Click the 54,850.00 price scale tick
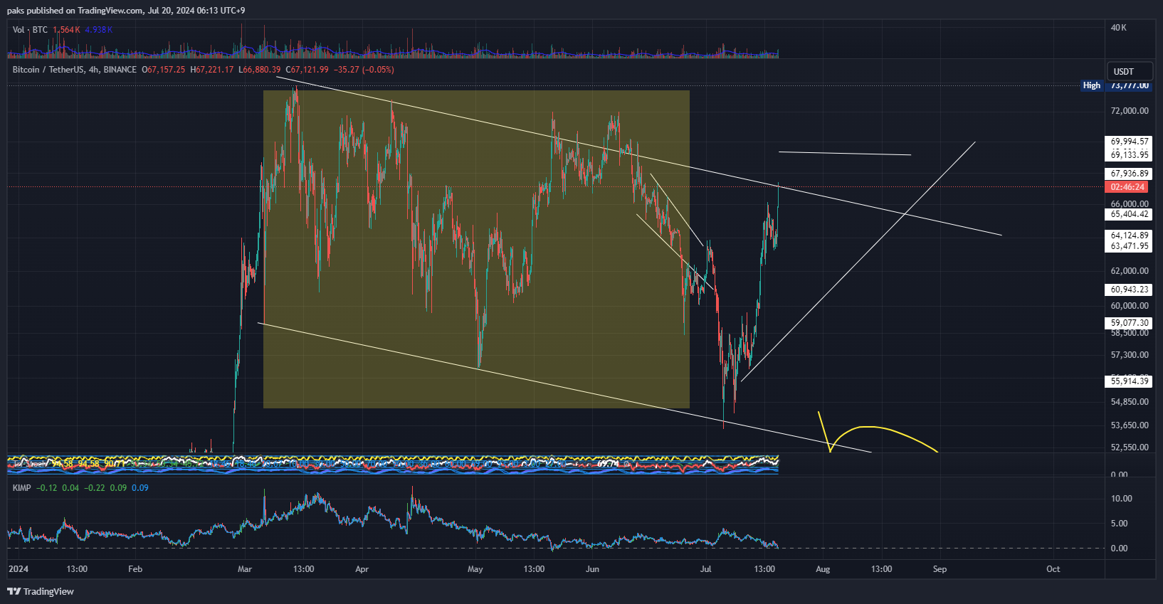The width and height of the screenshot is (1163, 604). tap(1130, 402)
